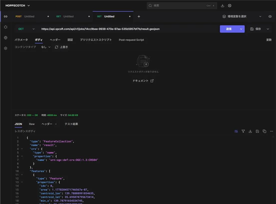Copy the response body
The image size is (276, 204).
coord(264,131)
